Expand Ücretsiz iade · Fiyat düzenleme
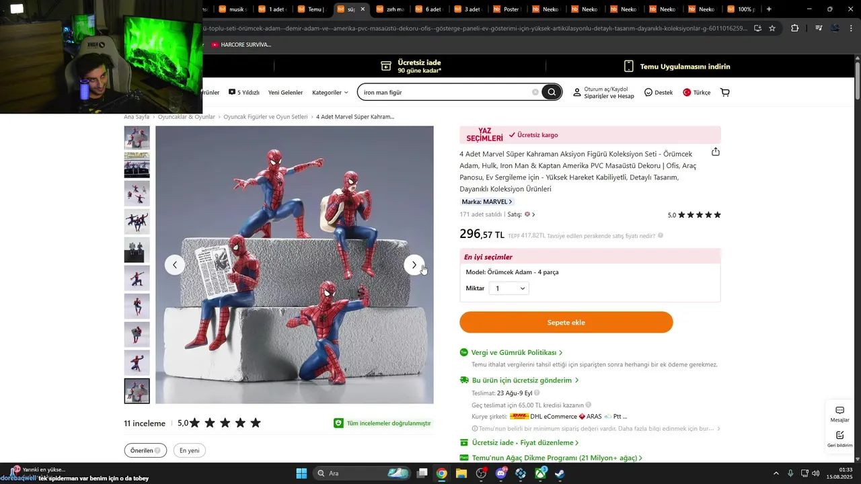 point(525,442)
